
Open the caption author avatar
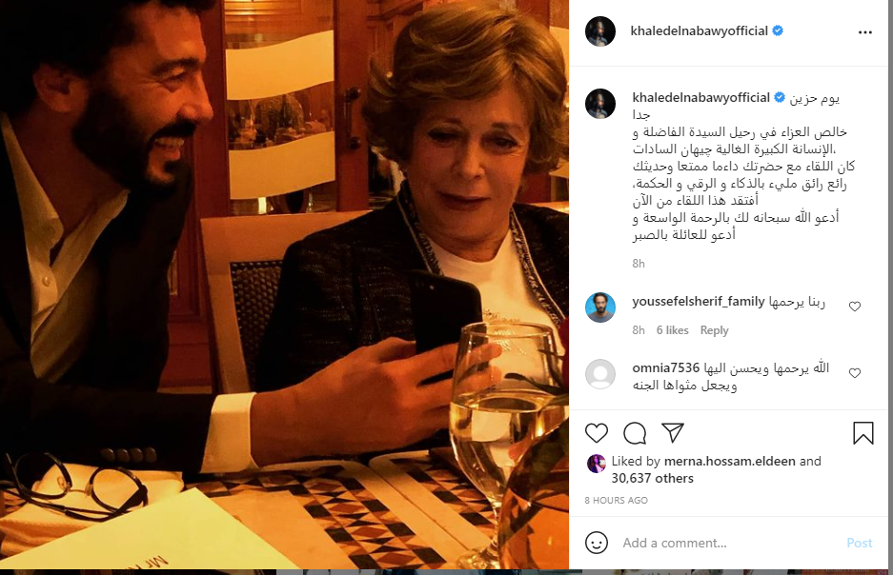pyautogui.click(x=599, y=104)
